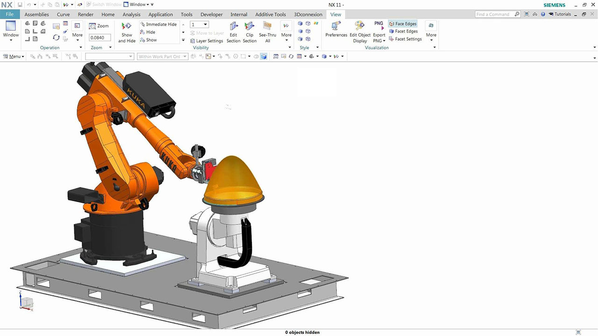
Task: Click the zoom scale field showing 0.0840
Action: [100, 37]
